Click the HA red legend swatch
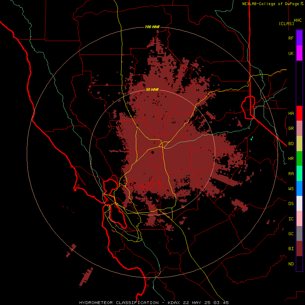Screen dimensions: 305x305 click(299, 113)
